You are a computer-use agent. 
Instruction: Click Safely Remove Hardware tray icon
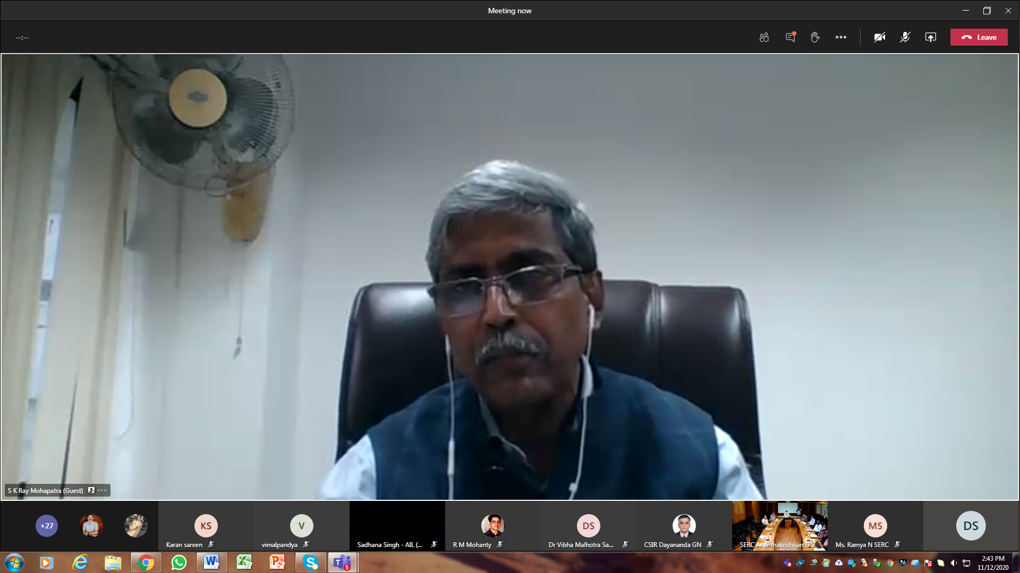click(877, 563)
